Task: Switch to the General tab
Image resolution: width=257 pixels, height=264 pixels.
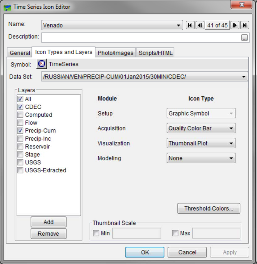Action: pos(20,53)
